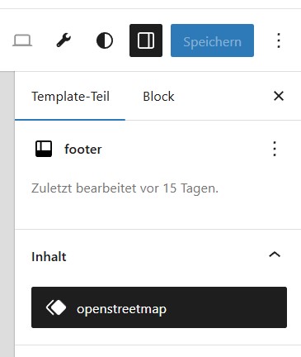Screen dimensions: 301x357
Task: Open the wrench tools menu
Action: tap(63, 40)
